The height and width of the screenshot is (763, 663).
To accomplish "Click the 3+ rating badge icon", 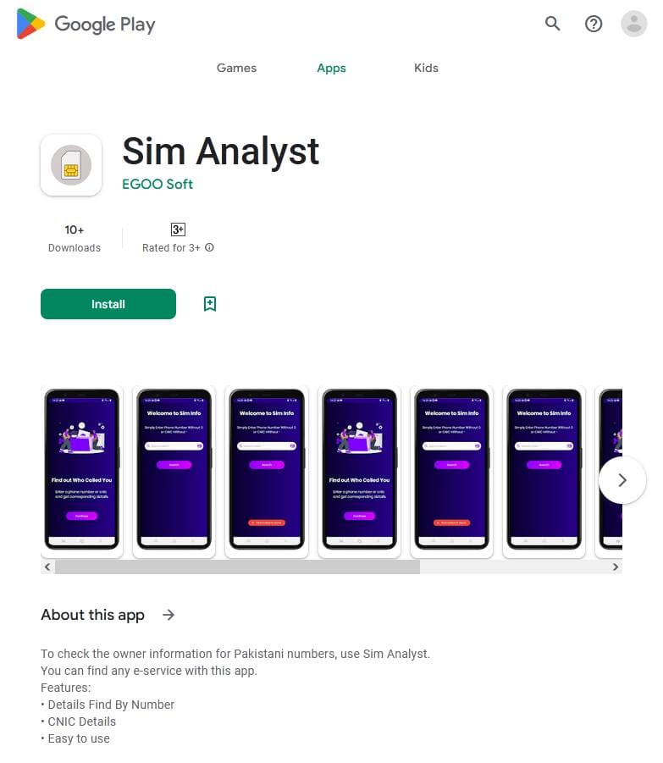I will pos(178,229).
